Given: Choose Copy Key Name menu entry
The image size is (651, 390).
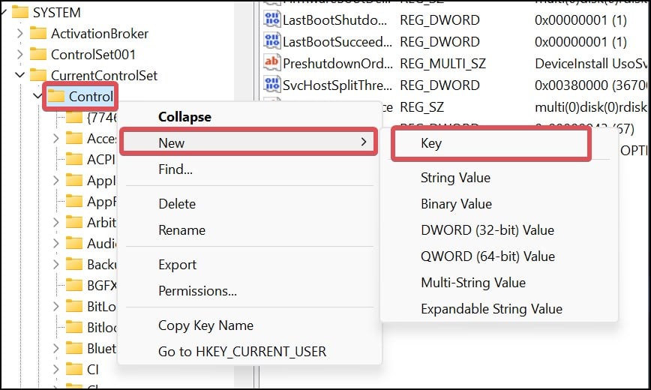Looking at the screenshot, I should [205, 325].
